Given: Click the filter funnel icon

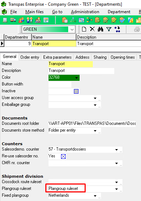Looking at the screenshot, I should click(x=109, y=29).
